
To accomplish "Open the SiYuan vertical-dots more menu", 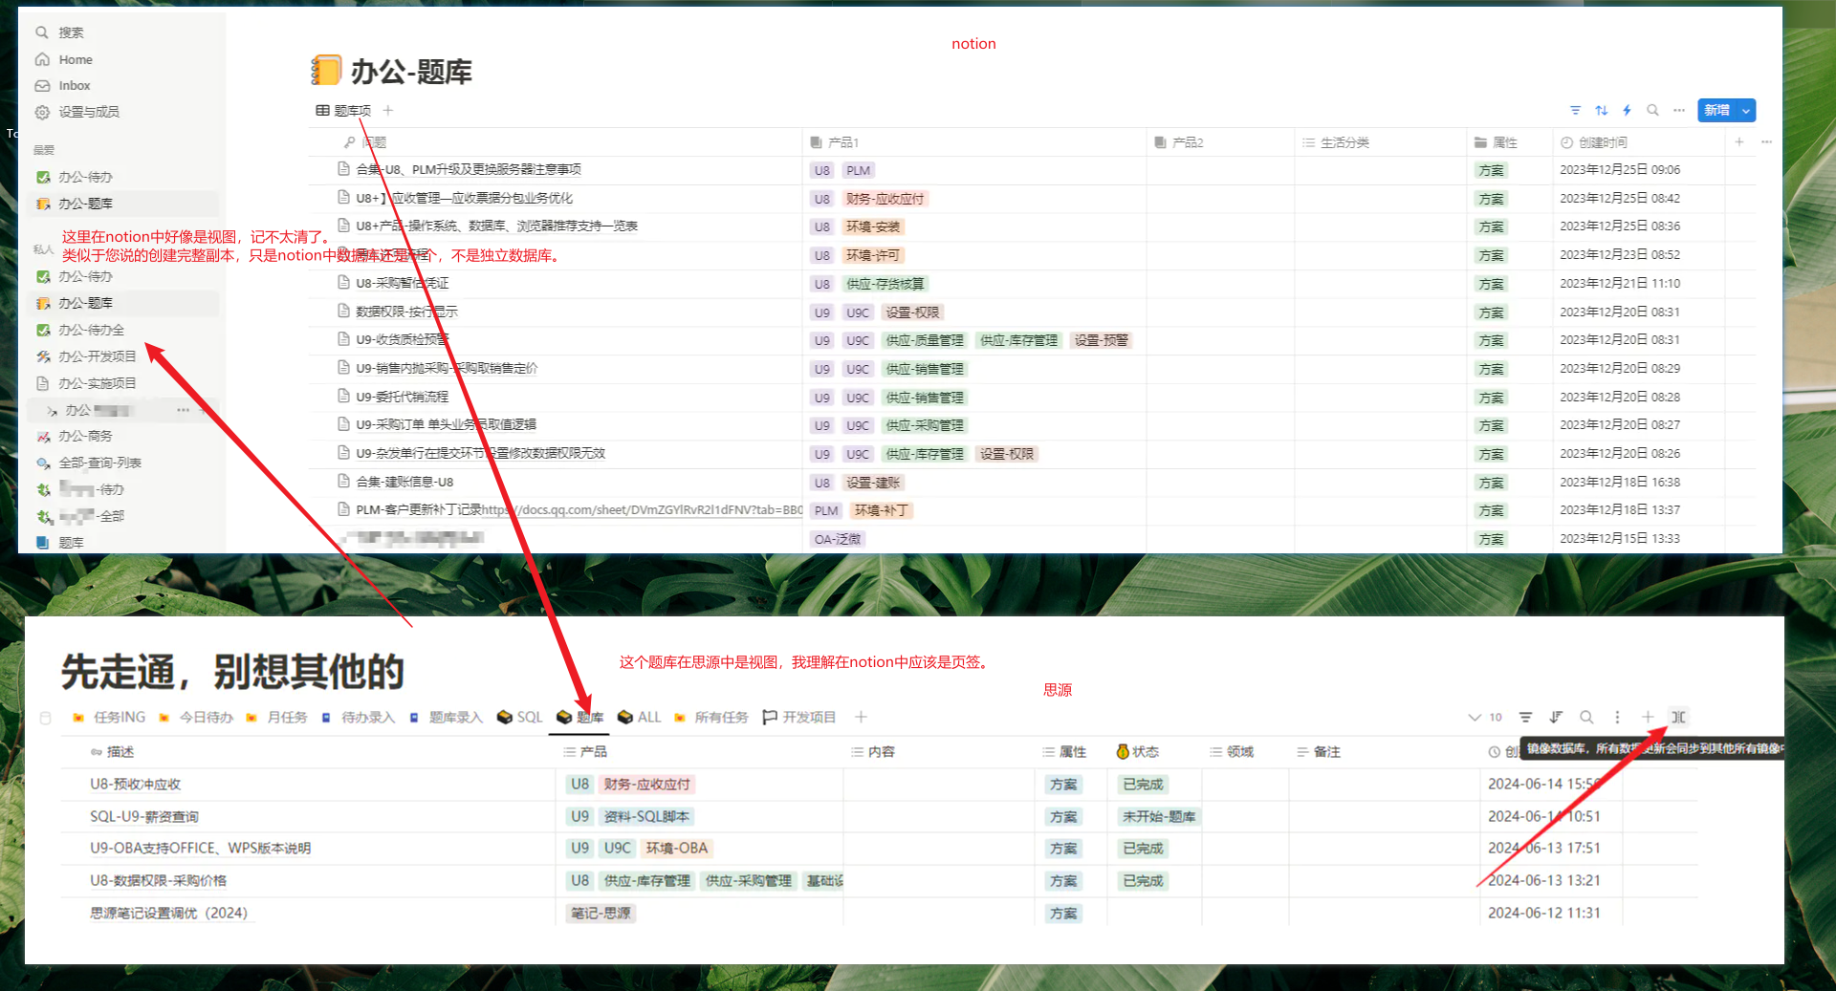I will [1617, 717].
